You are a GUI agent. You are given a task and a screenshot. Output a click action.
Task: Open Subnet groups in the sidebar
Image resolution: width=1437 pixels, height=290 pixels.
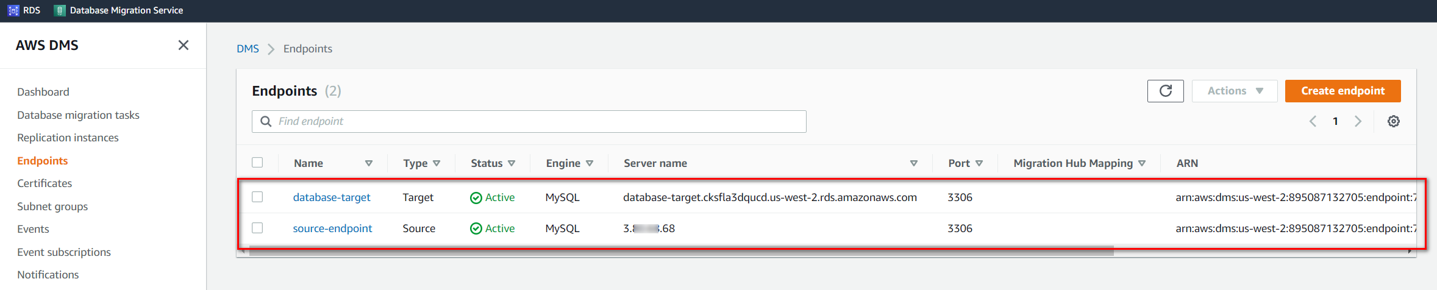[52, 207]
